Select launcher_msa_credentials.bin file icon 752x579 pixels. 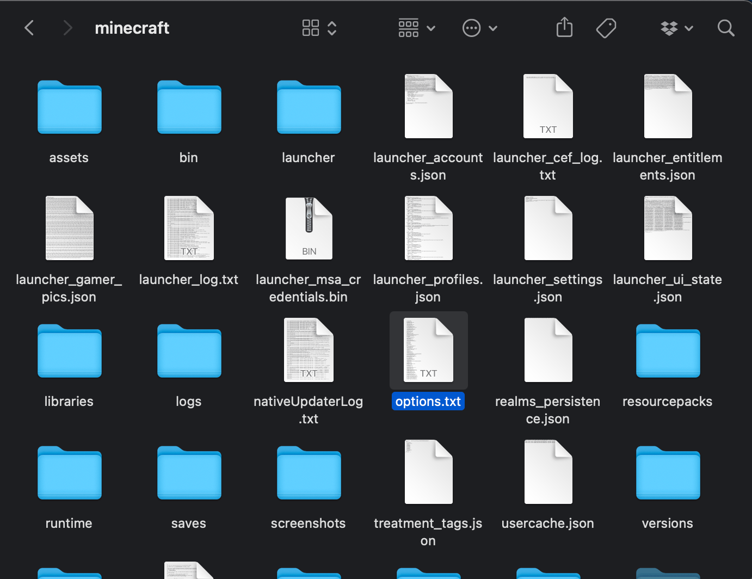click(309, 228)
